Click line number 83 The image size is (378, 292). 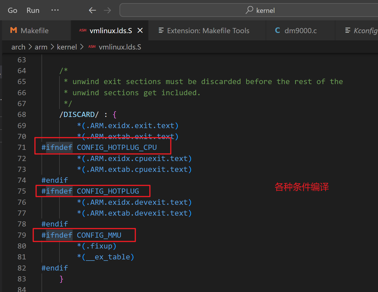22,279
